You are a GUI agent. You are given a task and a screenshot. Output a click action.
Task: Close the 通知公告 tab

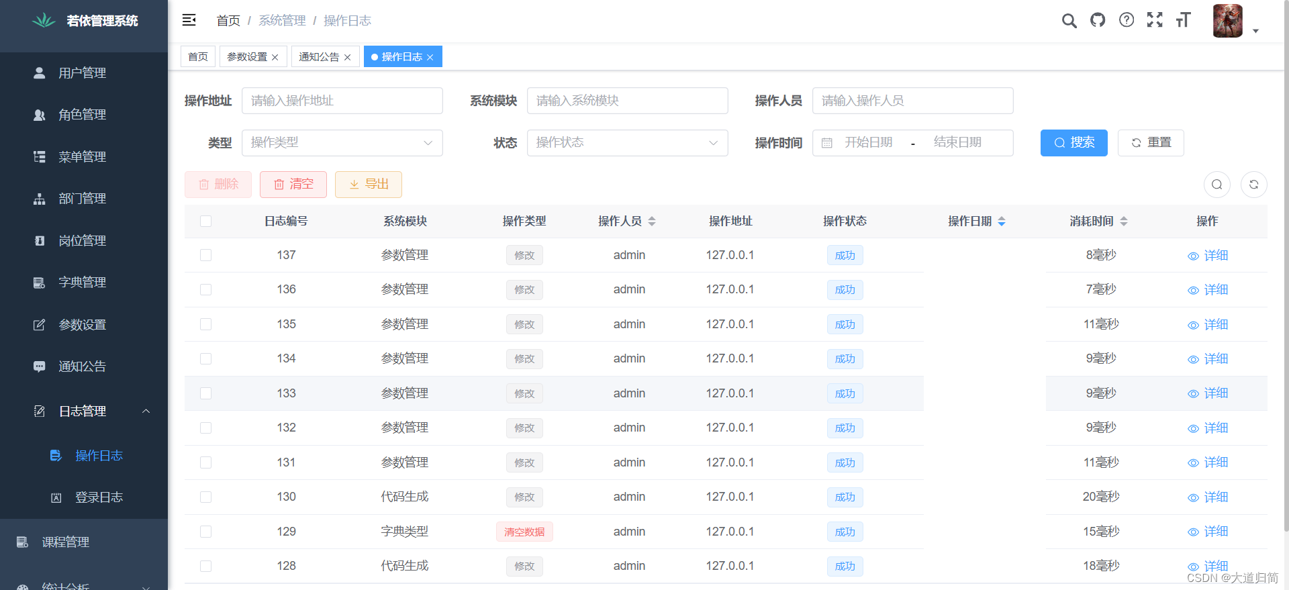tap(348, 57)
